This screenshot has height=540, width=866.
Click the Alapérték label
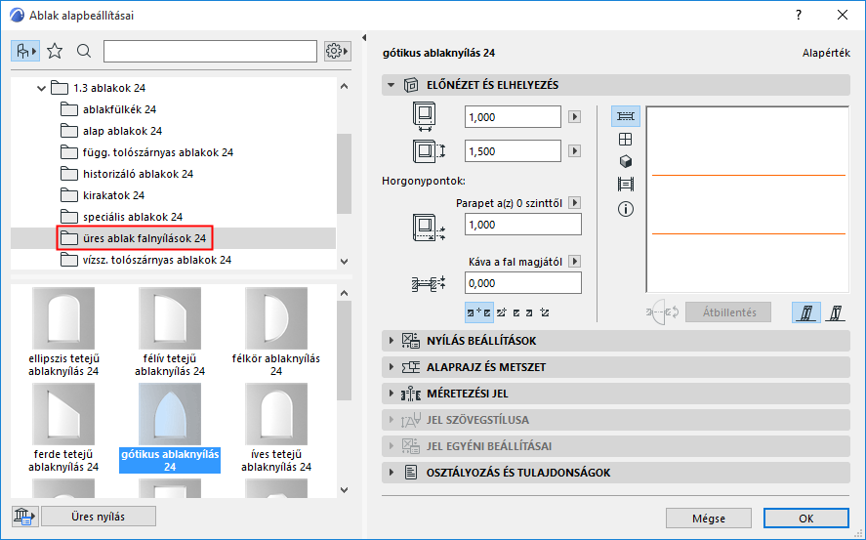click(x=826, y=53)
